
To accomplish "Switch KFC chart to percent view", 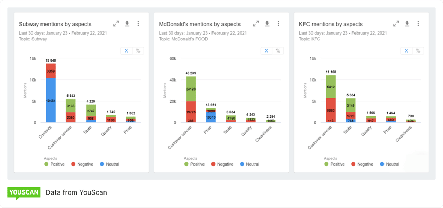I will click(x=418, y=51).
